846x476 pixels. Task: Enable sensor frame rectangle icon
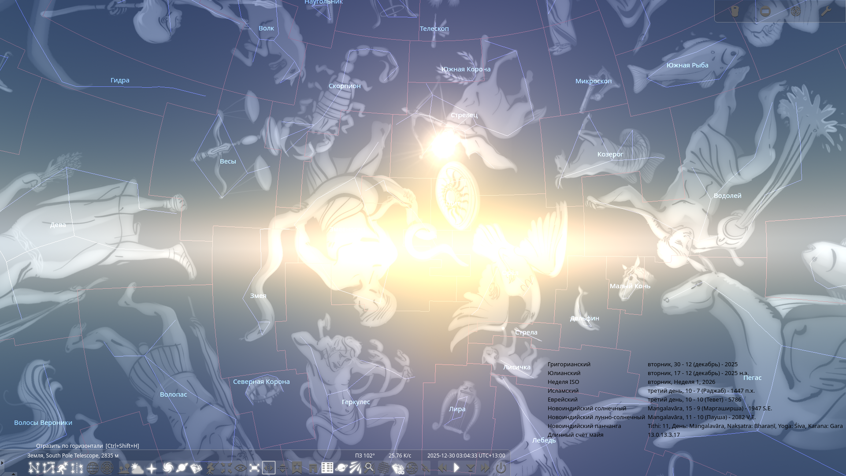coord(765,11)
